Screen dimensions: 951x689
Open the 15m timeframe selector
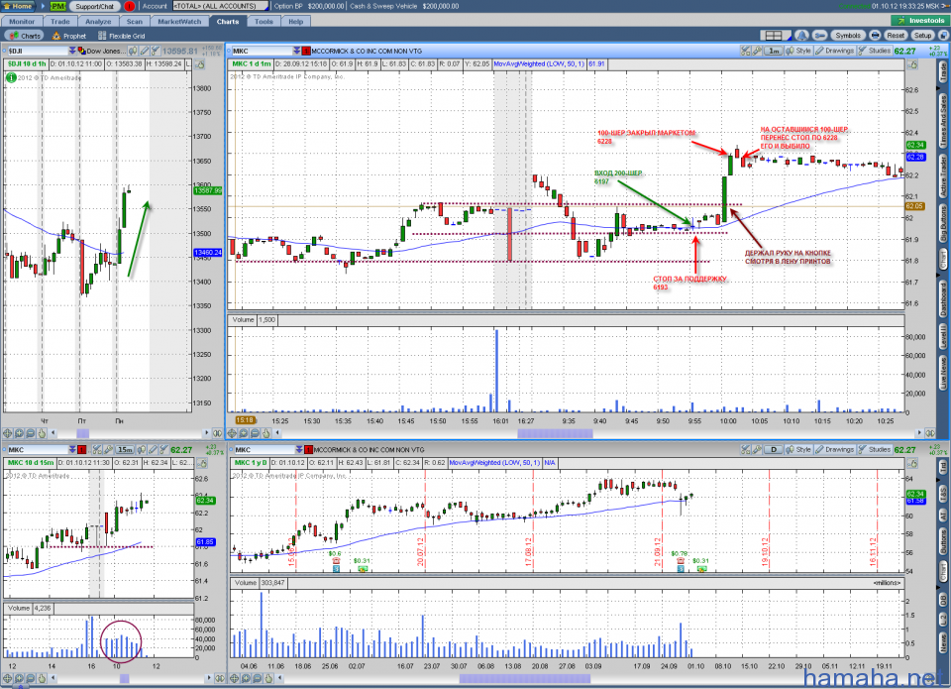click(125, 450)
